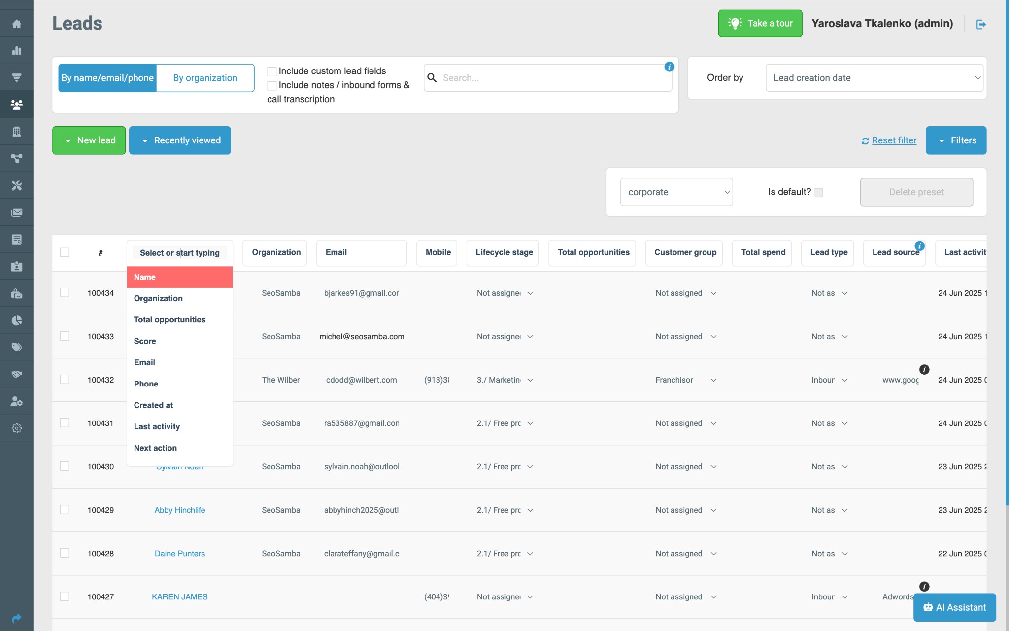Choose Score in the column dropdown list
The height and width of the screenshot is (631, 1009).
coord(180,341)
